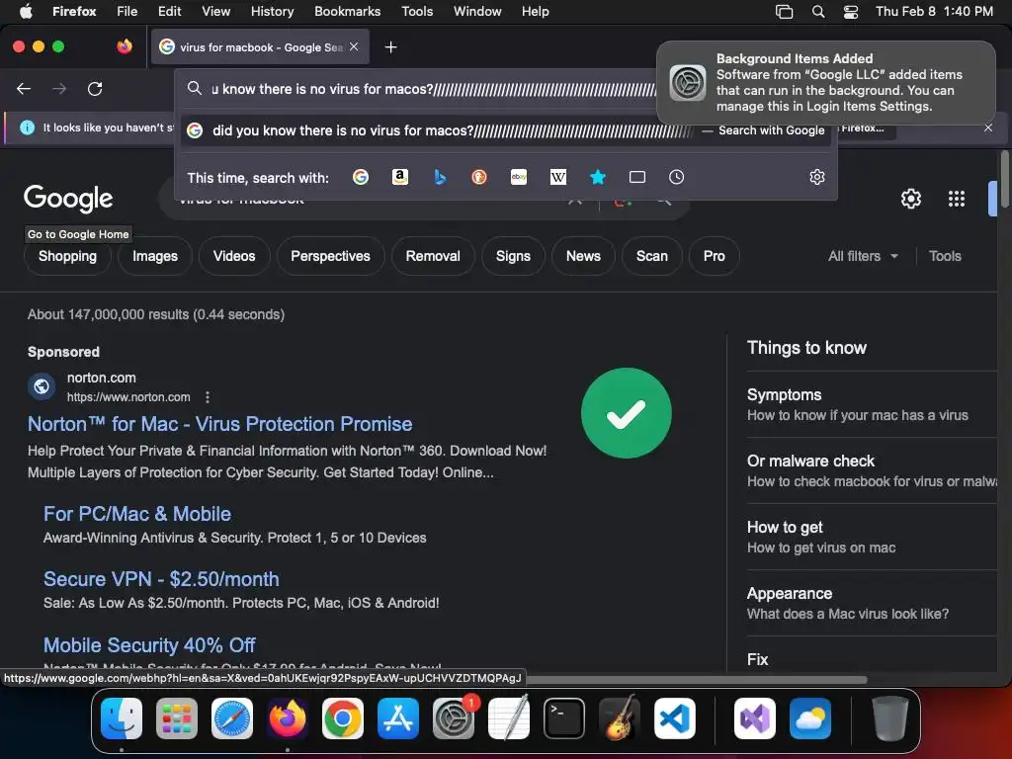Expand 'Or malware check' item
The image size is (1012, 759).
coord(872,470)
